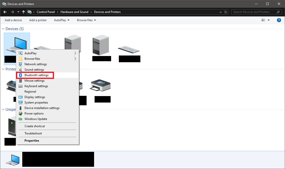285x169 pixels.
Task: Select the rightmost keyboard device
Action: click(129, 50)
